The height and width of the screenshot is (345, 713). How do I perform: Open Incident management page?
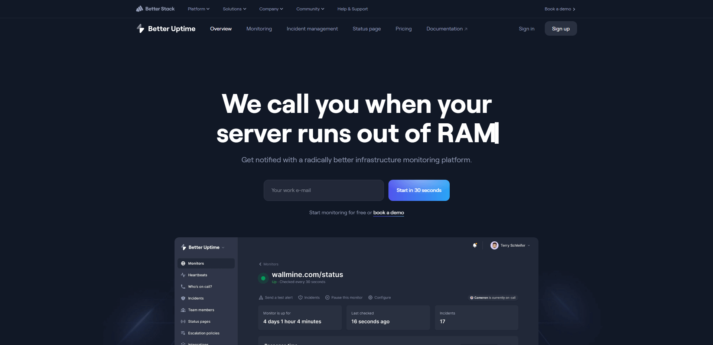[312, 29]
